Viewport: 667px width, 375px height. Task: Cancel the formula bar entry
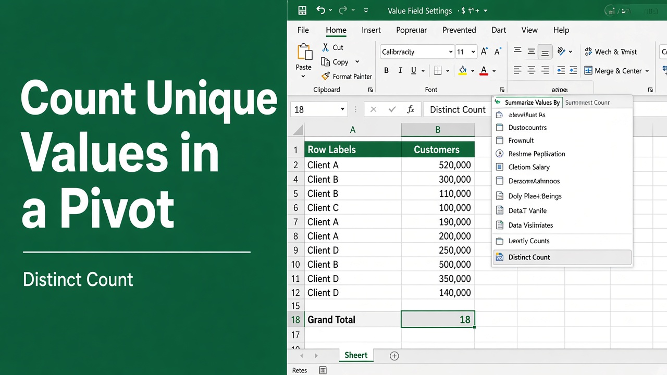(373, 109)
